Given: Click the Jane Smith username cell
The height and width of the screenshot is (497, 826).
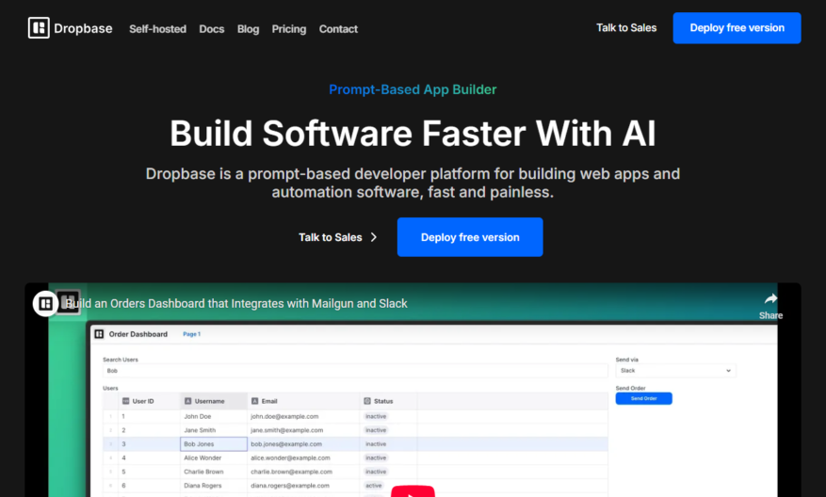Looking at the screenshot, I should point(214,430).
